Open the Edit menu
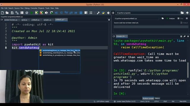The image size is (190, 106). [6, 8]
